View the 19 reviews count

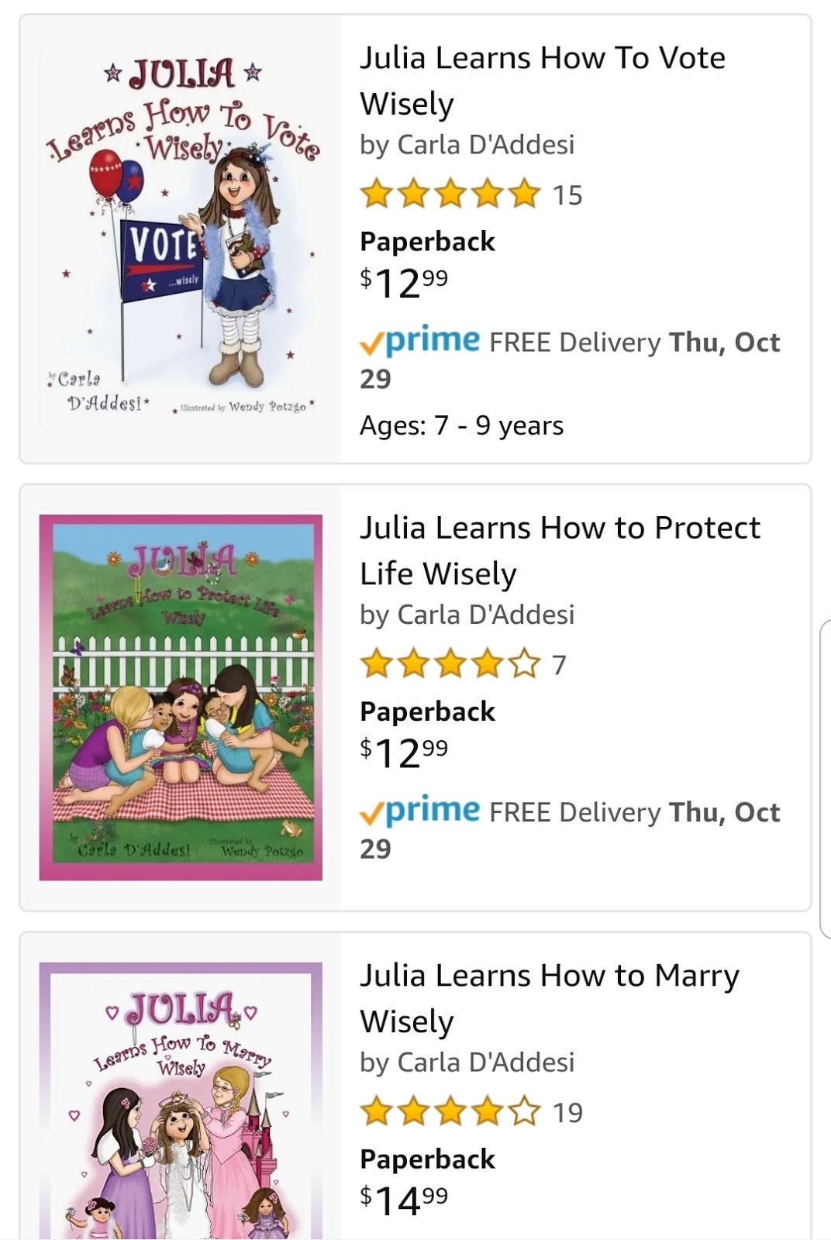click(x=567, y=1113)
